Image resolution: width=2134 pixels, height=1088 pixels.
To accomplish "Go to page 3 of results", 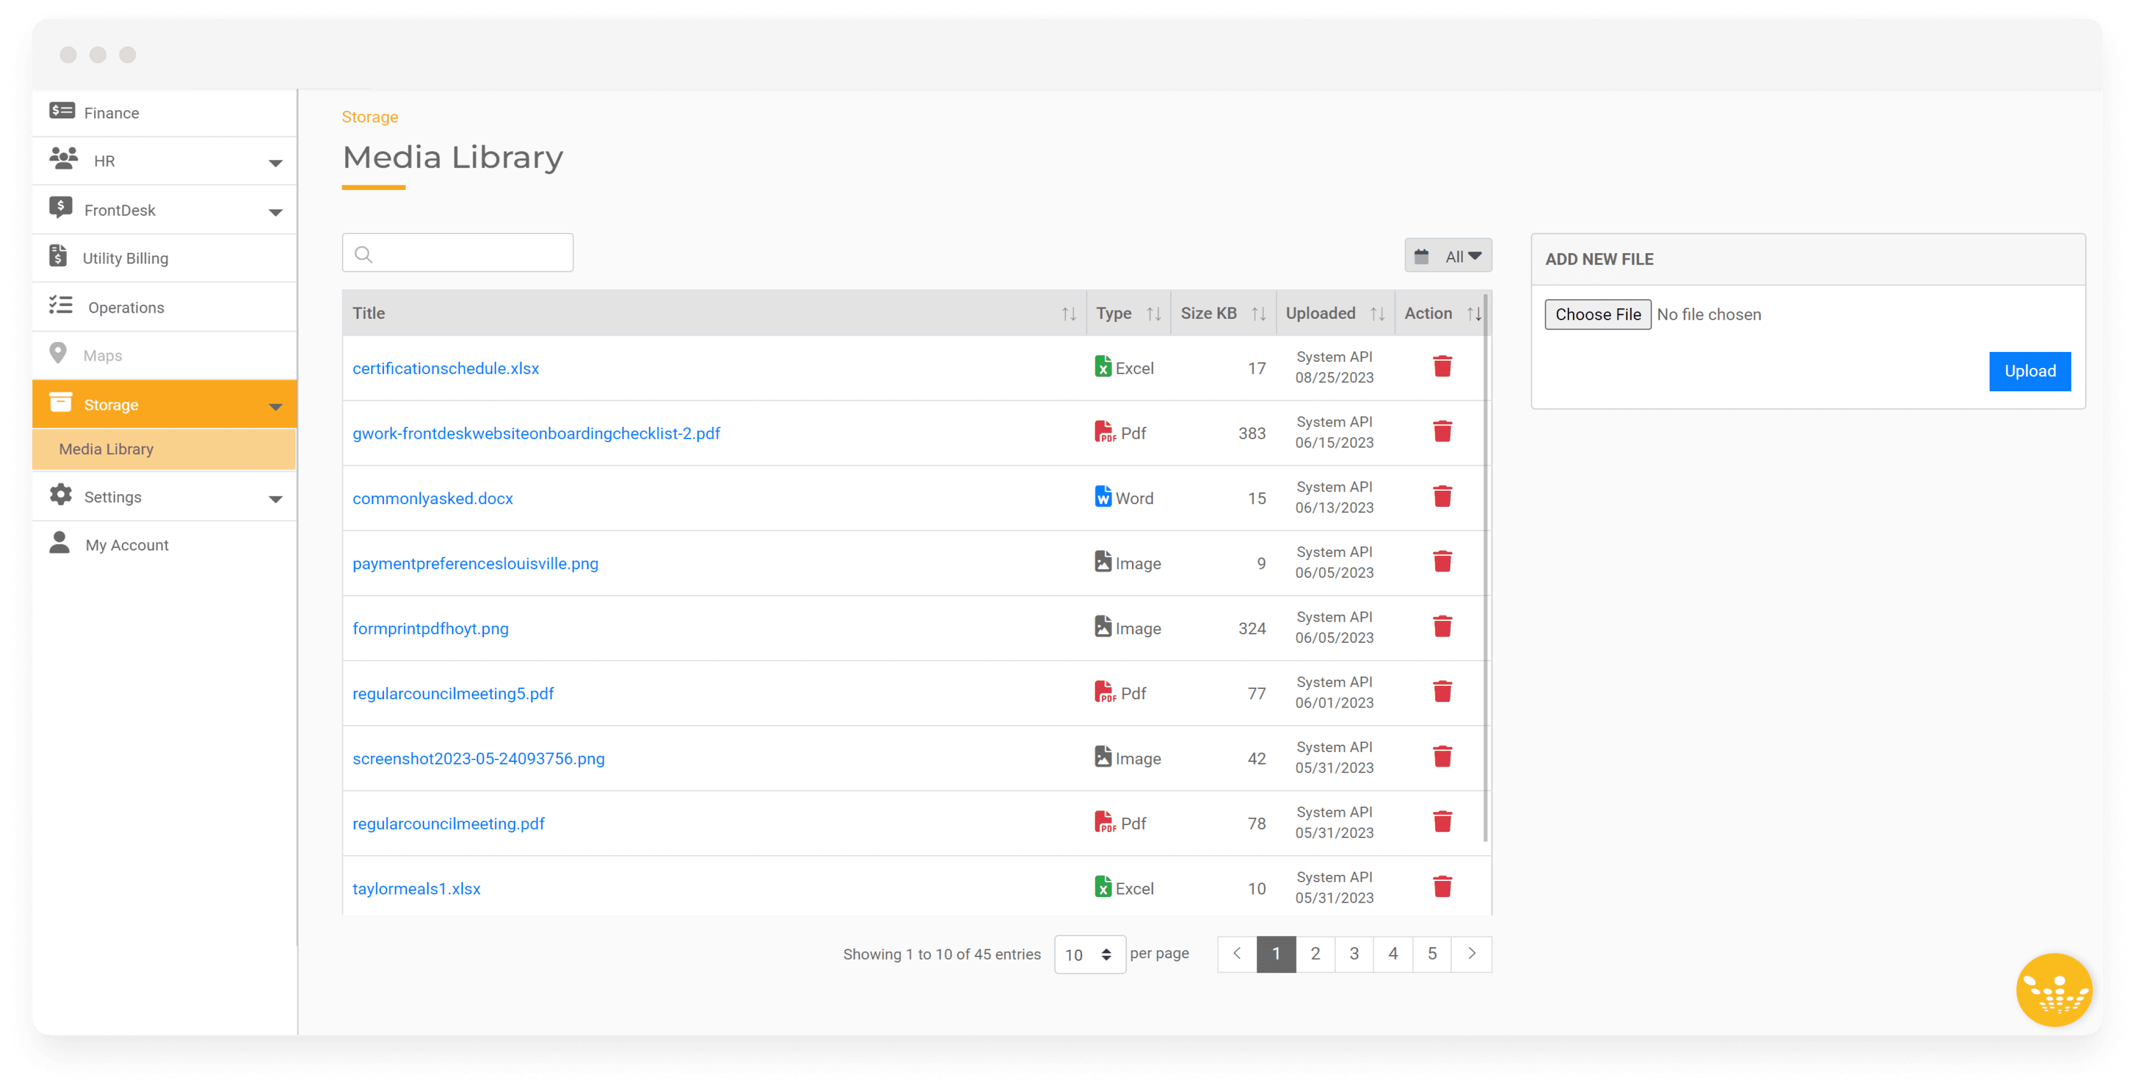I will tap(1353, 954).
